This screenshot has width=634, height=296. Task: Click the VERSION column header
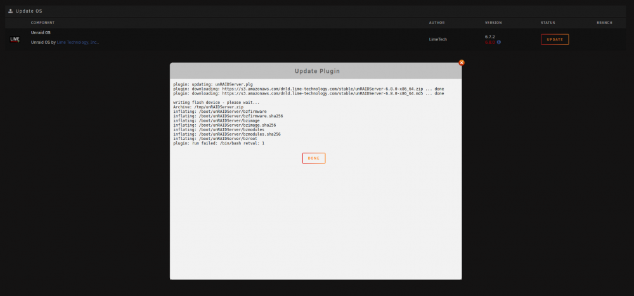pos(493,23)
